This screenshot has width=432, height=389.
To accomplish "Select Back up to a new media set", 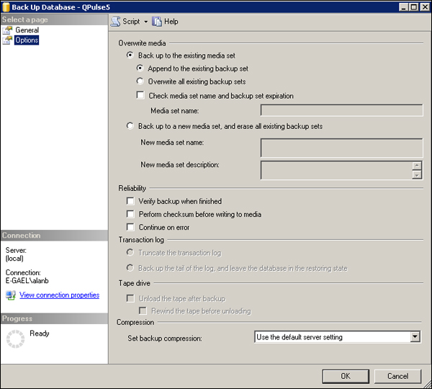I will [130, 126].
